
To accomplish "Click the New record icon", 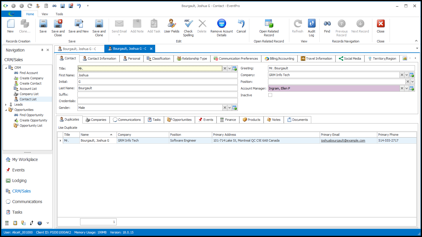I will [x=11, y=24].
